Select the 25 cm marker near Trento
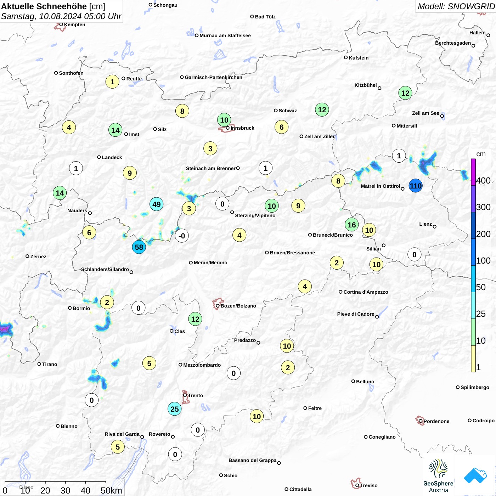The height and width of the screenshot is (496, 496). tap(175, 409)
